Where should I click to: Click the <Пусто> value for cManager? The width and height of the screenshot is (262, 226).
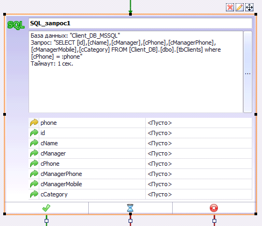(x=199, y=153)
